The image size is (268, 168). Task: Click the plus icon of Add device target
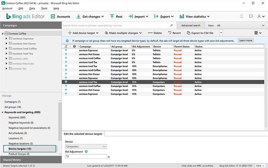[70, 33]
